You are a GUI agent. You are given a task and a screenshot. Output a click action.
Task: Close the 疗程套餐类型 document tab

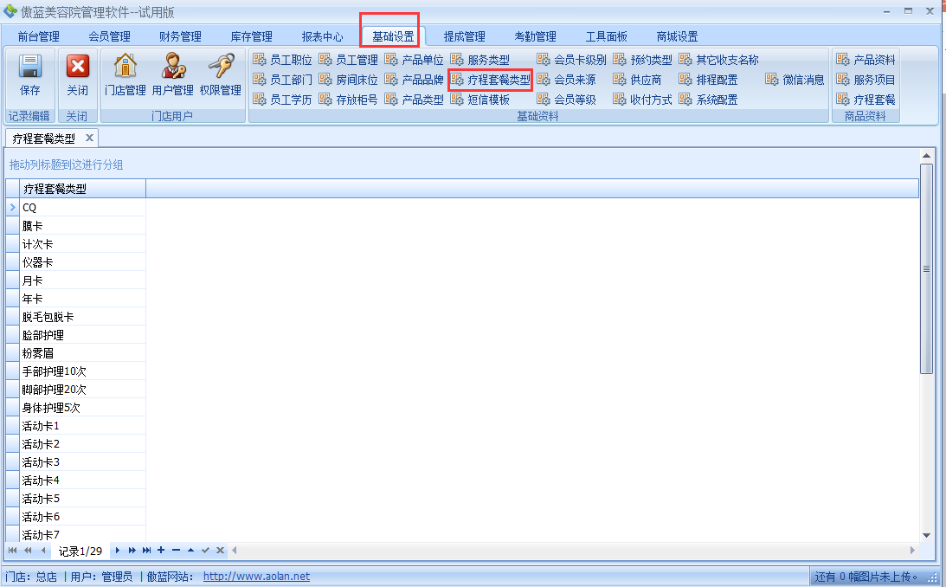pyautogui.click(x=89, y=138)
